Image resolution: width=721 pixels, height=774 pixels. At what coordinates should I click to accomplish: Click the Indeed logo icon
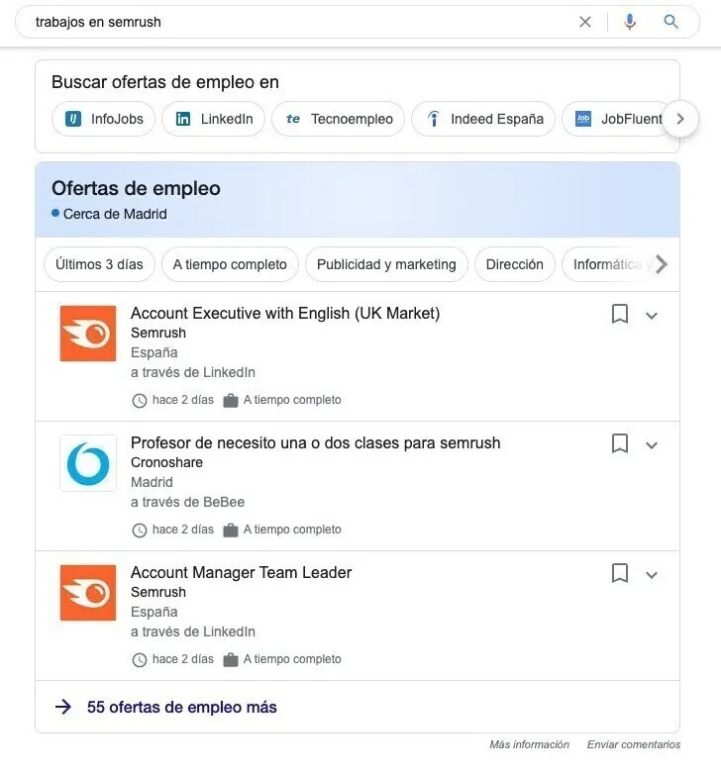tap(433, 119)
